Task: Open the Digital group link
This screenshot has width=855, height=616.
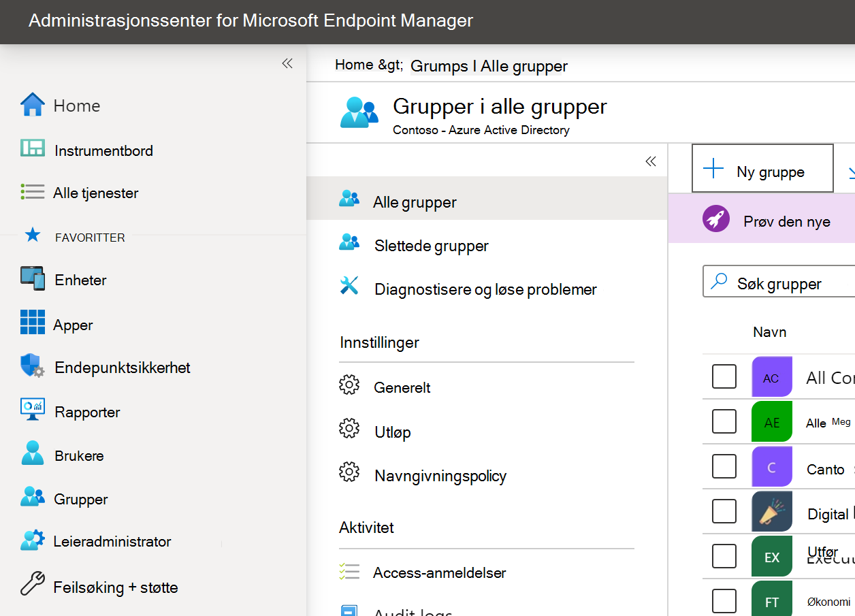Action: pos(828,514)
